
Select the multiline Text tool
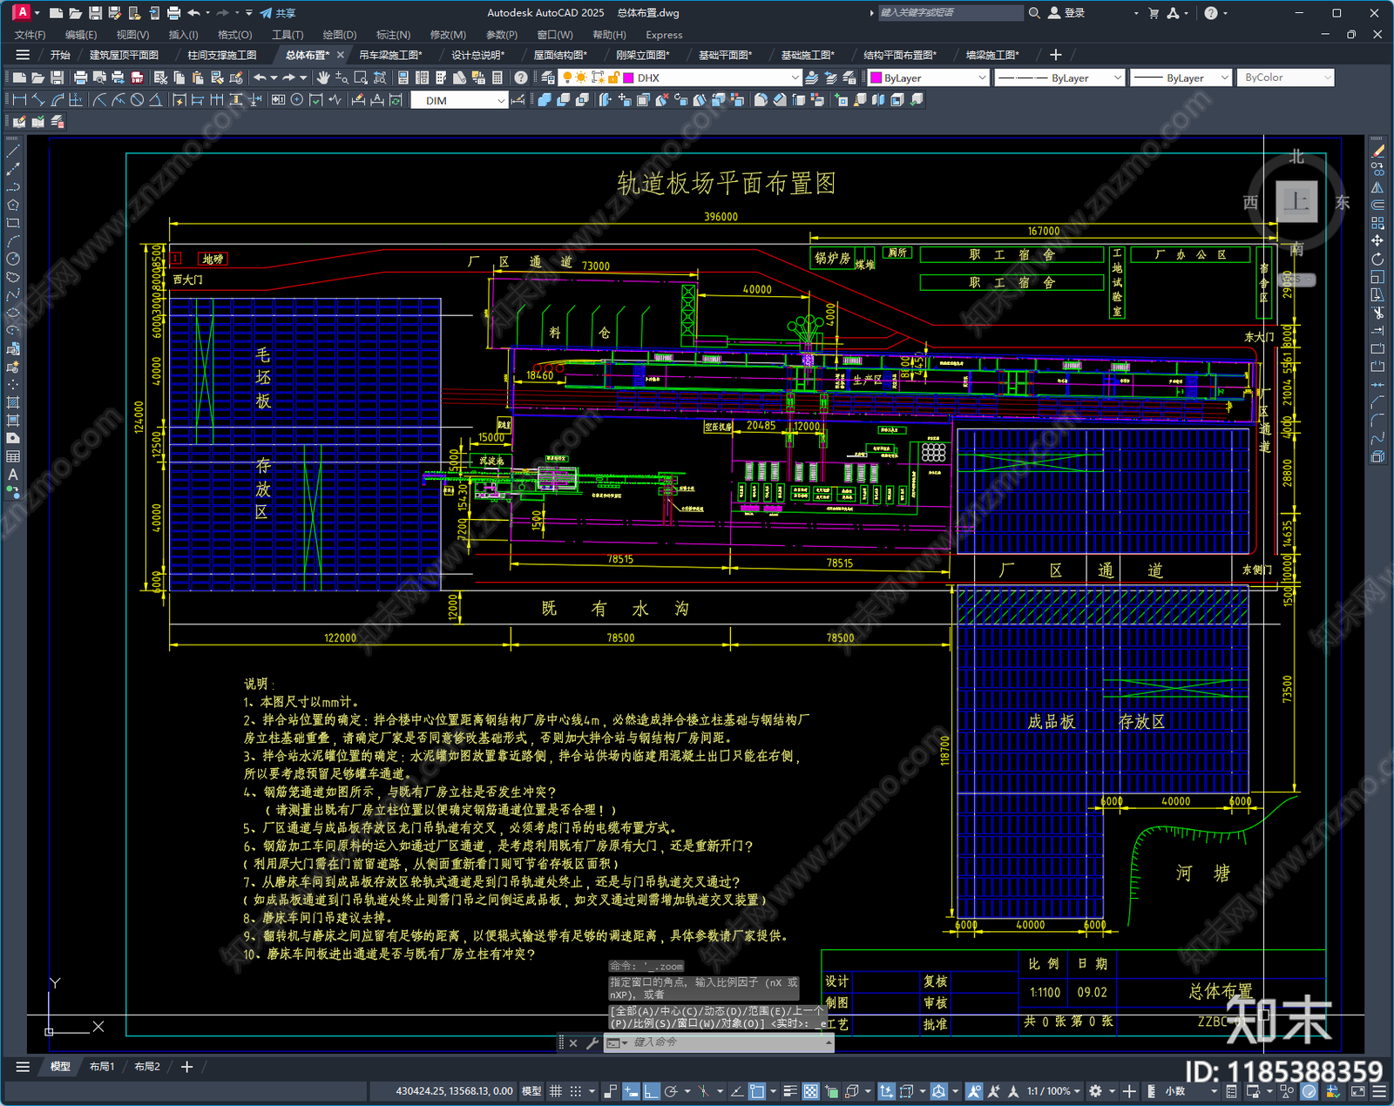pyautogui.click(x=13, y=475)
